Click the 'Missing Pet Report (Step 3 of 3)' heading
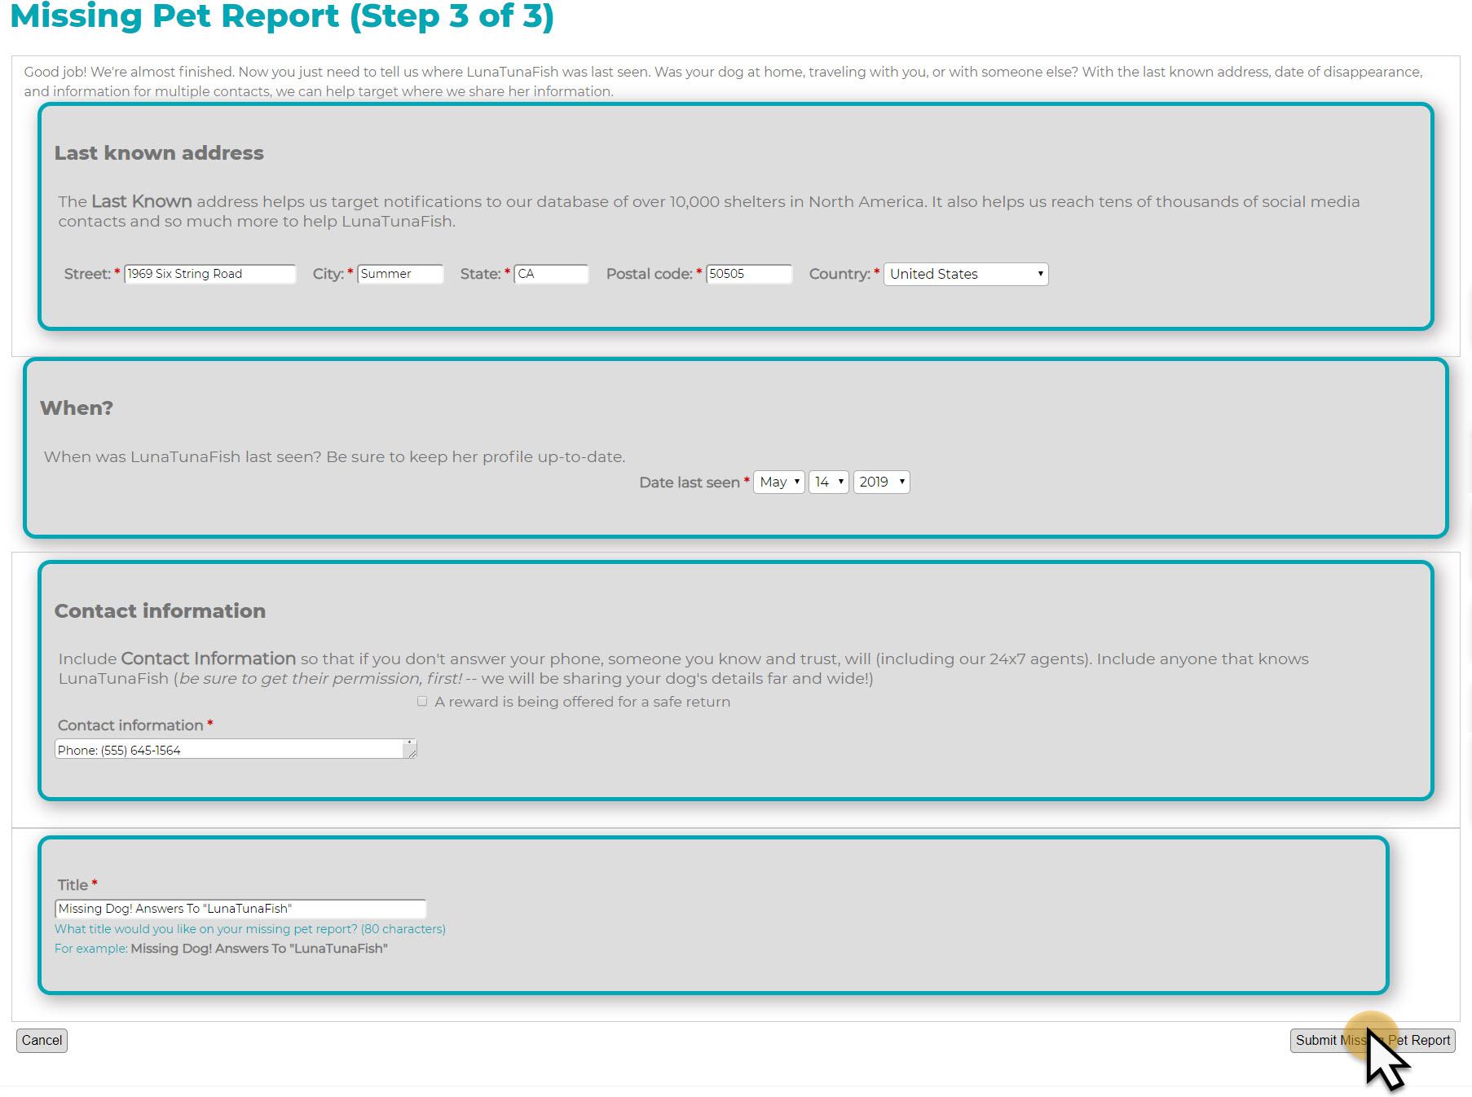The width and height of the screenshot is (1472, 1097). (282, 16)
